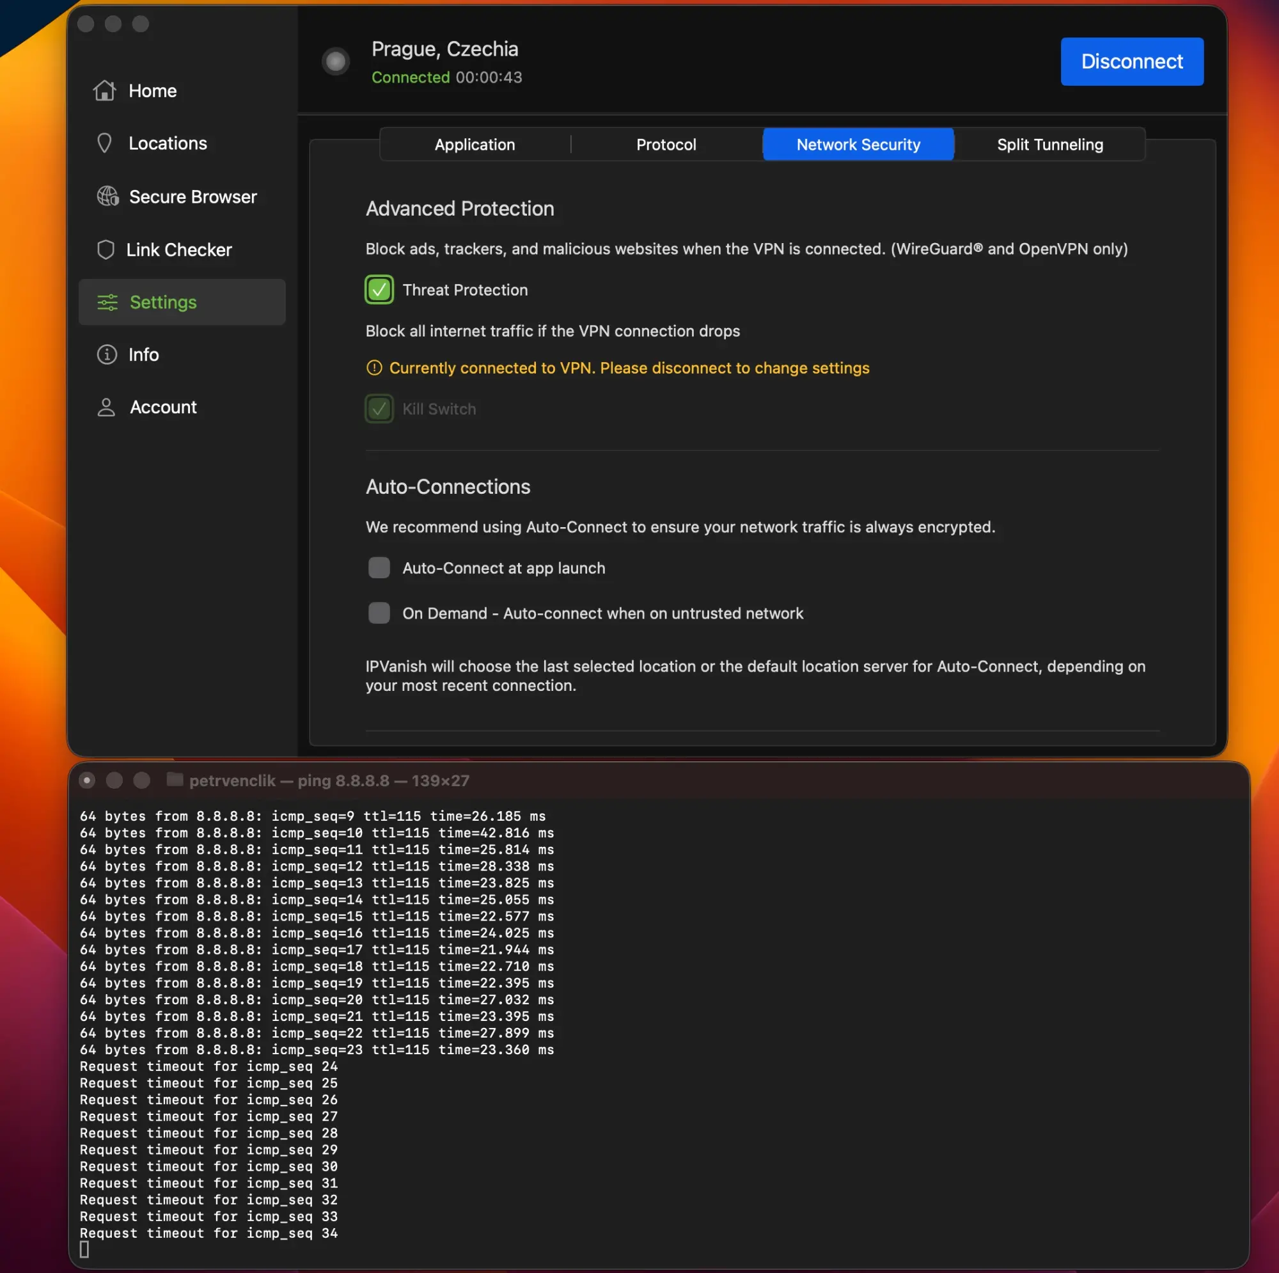
Task: Select the Home icon in the sidebar
Action: [x=107, y=90]
